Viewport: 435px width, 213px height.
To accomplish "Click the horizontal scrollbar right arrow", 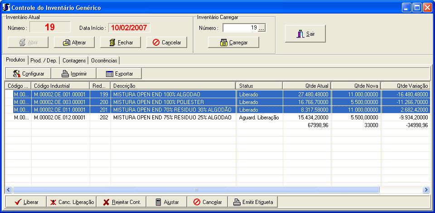I will coord(425,190).
